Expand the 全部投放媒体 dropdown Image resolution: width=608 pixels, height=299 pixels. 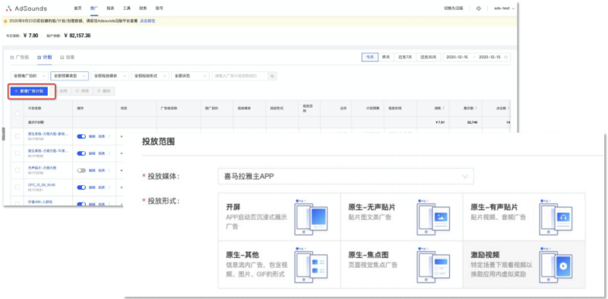[x=109, y=76]
